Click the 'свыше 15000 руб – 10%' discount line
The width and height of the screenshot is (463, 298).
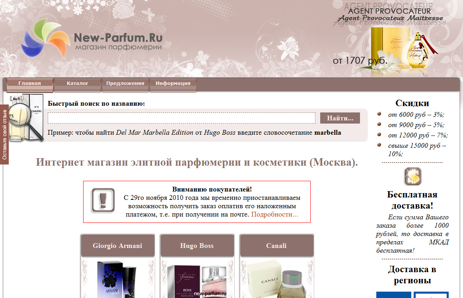tap(417, 149)
